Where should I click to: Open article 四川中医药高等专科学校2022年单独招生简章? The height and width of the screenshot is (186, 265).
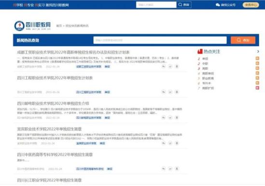coord(55,154)
